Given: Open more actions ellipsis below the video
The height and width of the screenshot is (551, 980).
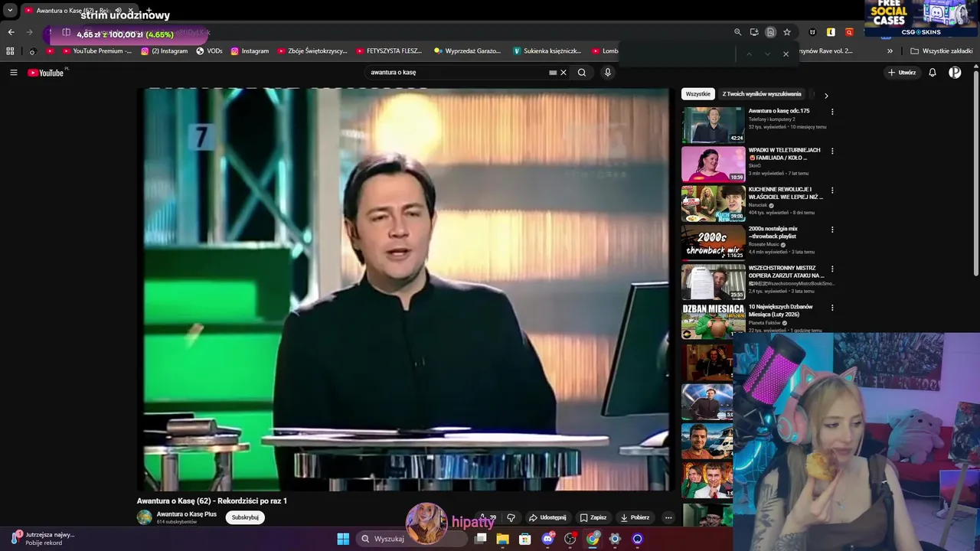Looking at the screenshot, I should coord(668,517).
